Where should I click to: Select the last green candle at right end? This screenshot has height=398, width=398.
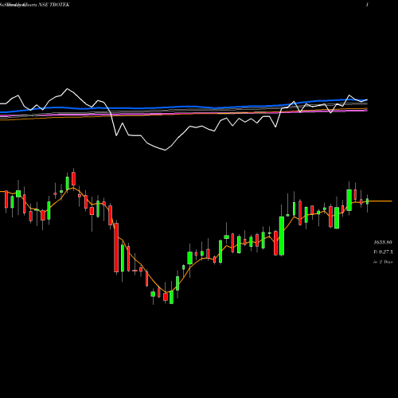pos(368,201)
